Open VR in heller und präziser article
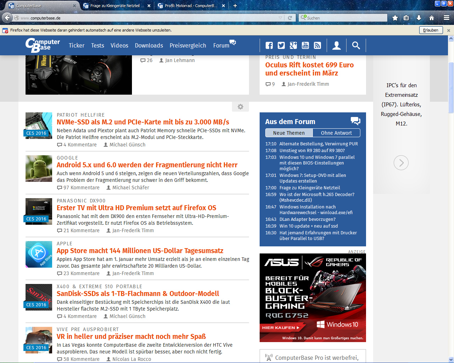 [131, 336]
